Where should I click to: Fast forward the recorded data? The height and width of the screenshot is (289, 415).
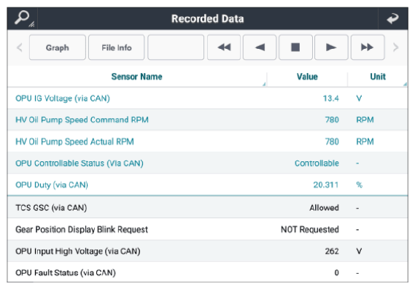(368, 47)
